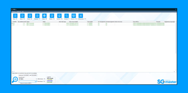This screenshot has width=188, height=93.
Task: Click the Excluir - F6 delete icon
Action: click(x=30, y=16)
